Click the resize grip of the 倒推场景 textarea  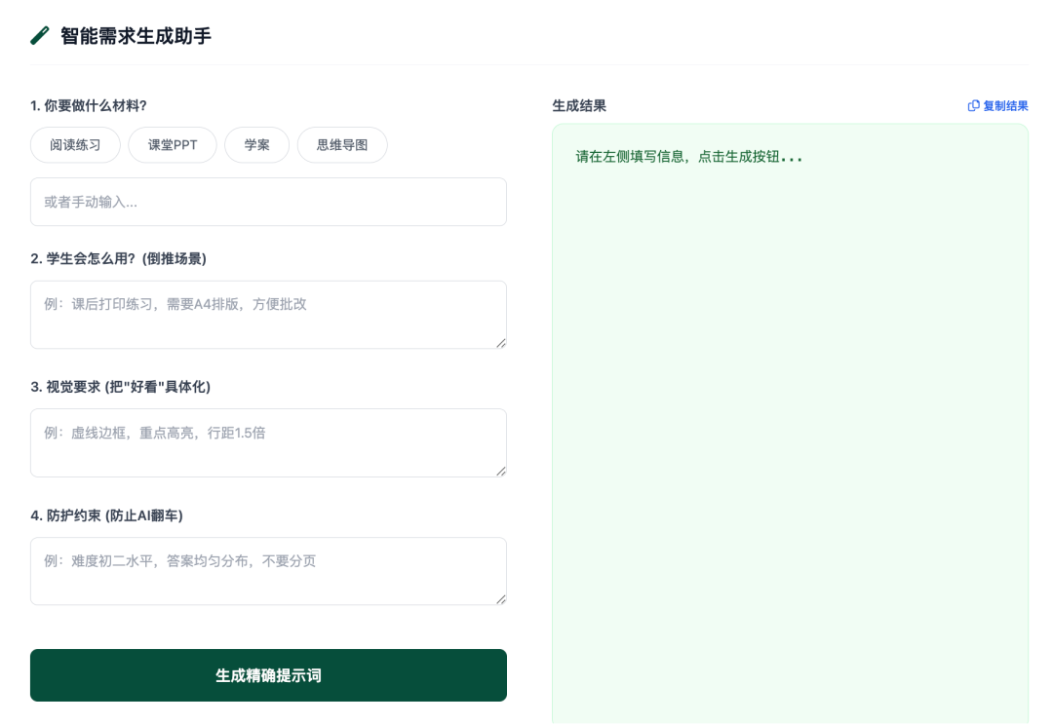click(x=500, y=343)
